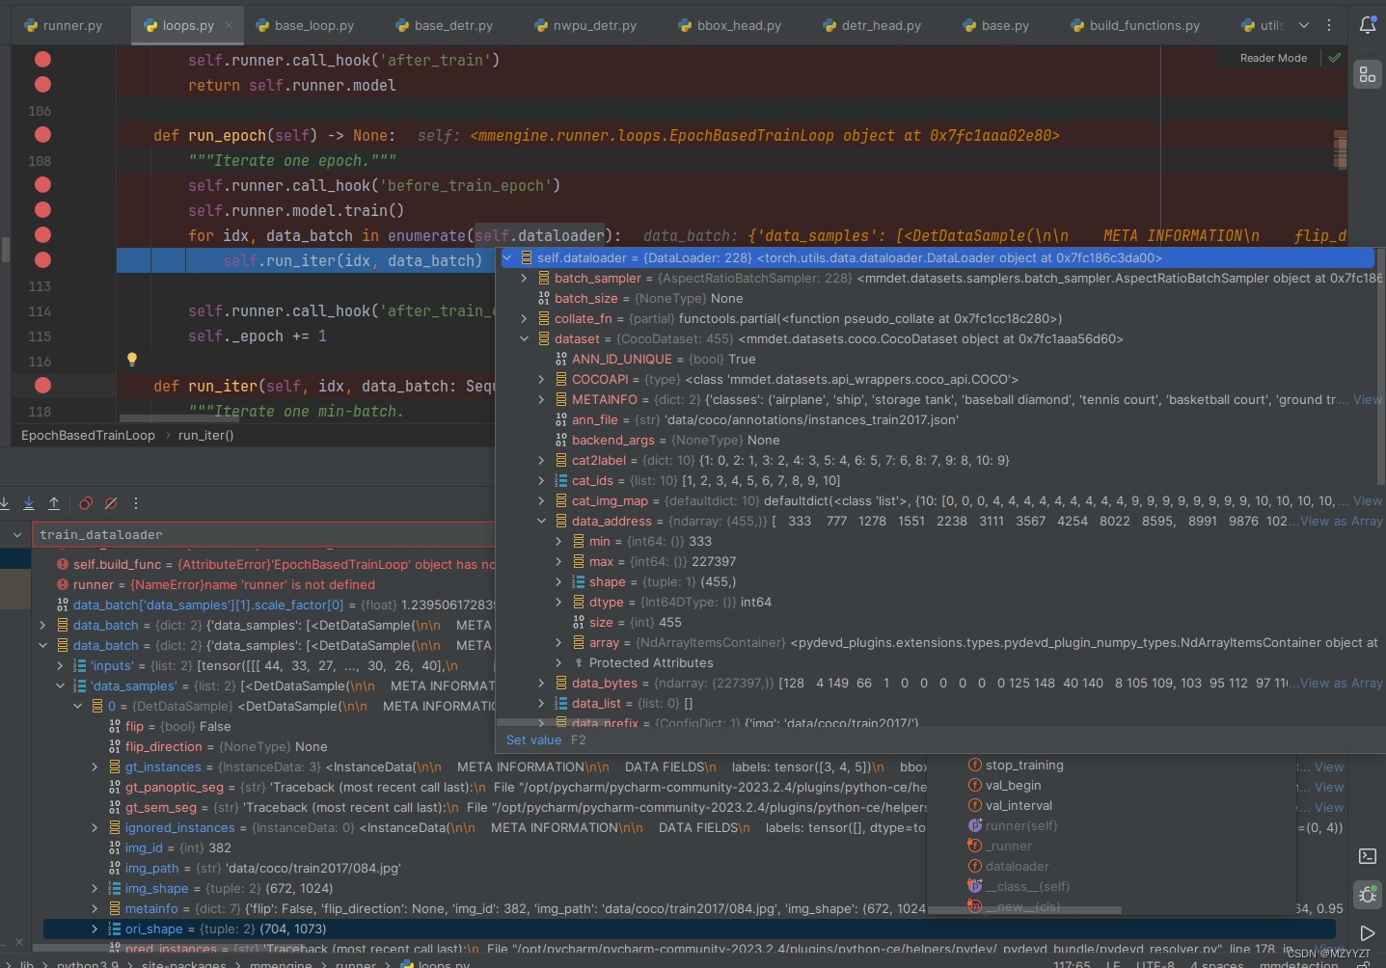Show hidden editor tabs list chevron

(1304, 25)
